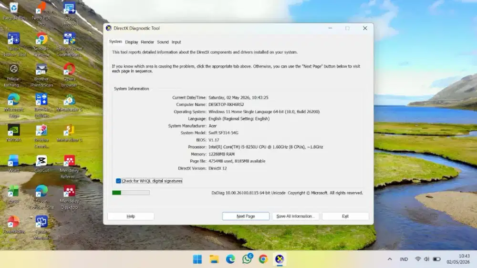Viewport: 477px width, 268px height.
Task: Select the 12288MB RAM memory value
Action: (221, 154)
